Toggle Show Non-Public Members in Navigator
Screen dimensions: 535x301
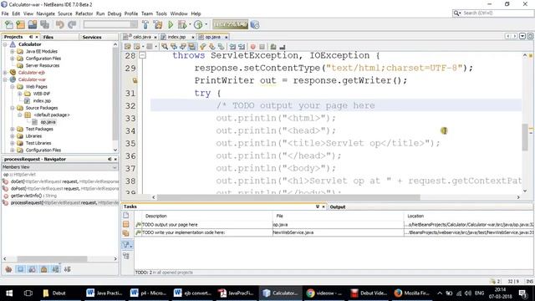44,269
